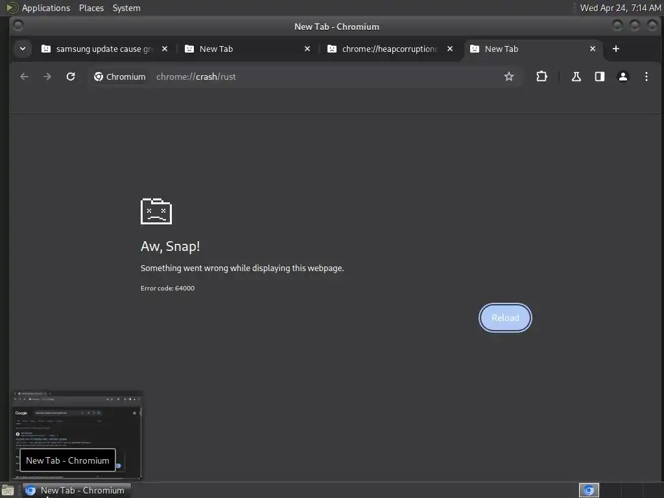Image resolution: width=664 pixels, height=498 pixels.
Task: Close the active New Tab tab
Action: [593, 49]
